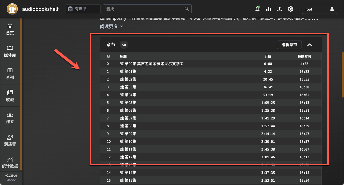Open the 媒体库 library sidebar item
Image resolution: width=344 pixels, height=185 pixels.
[10, 51]
